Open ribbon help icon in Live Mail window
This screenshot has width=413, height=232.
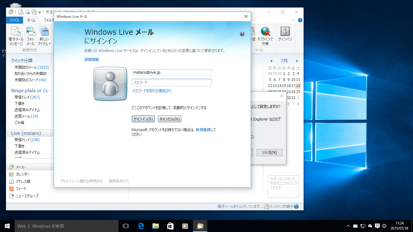tap(300, 20)
